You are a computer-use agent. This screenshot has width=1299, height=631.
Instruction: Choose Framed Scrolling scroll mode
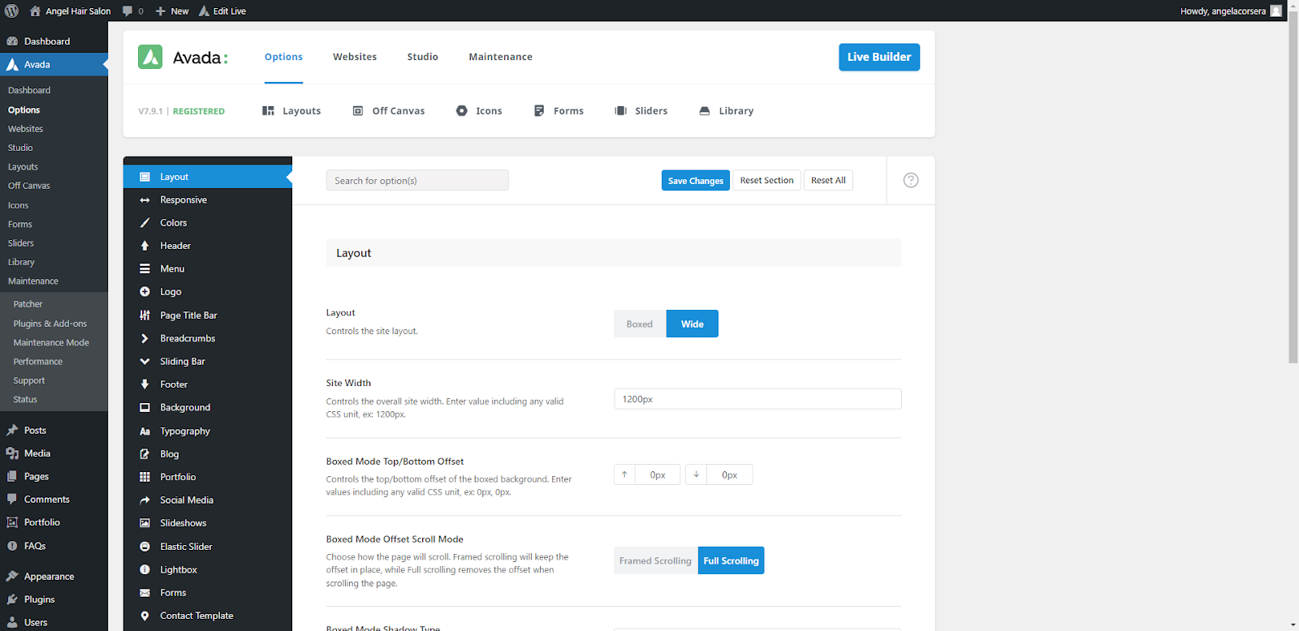point(655,560)
